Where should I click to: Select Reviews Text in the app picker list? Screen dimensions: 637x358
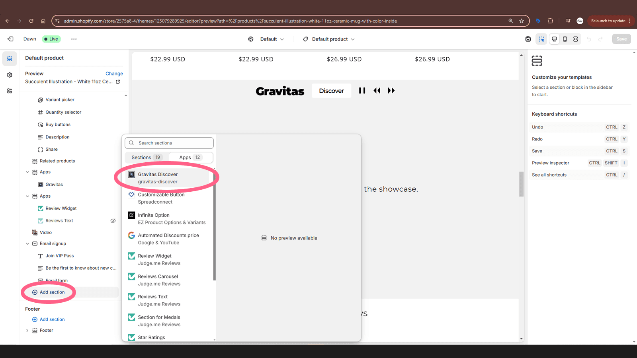coord(167,300)
